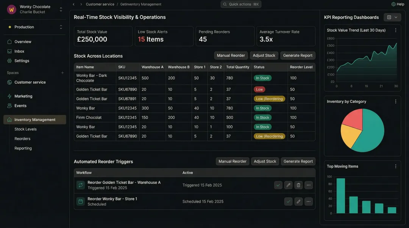Open more options for Stock Value Trend chart
This screenshot has height=228, width=409.
[396, 30]
